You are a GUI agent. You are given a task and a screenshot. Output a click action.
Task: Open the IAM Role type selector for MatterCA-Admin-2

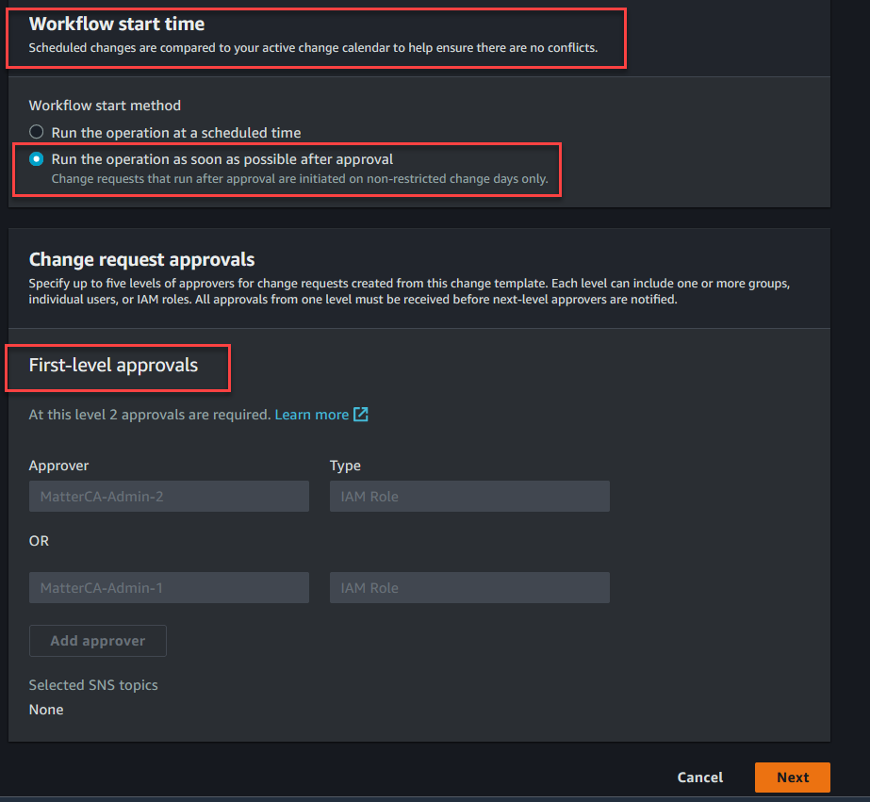469,496
